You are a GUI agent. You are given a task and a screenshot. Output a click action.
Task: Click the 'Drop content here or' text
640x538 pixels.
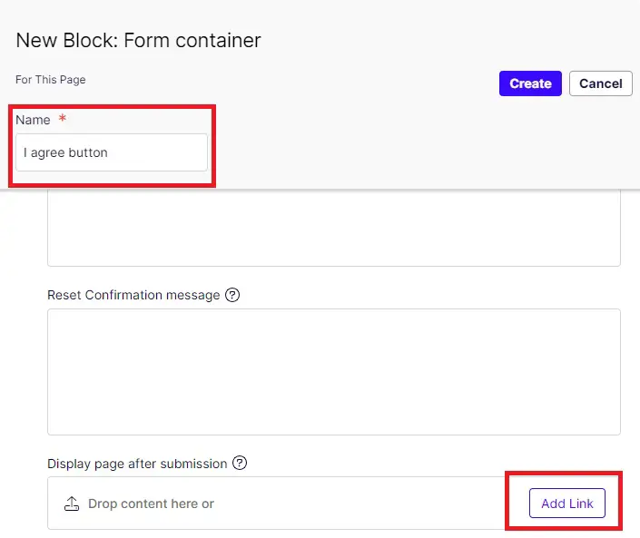[151, 504]
